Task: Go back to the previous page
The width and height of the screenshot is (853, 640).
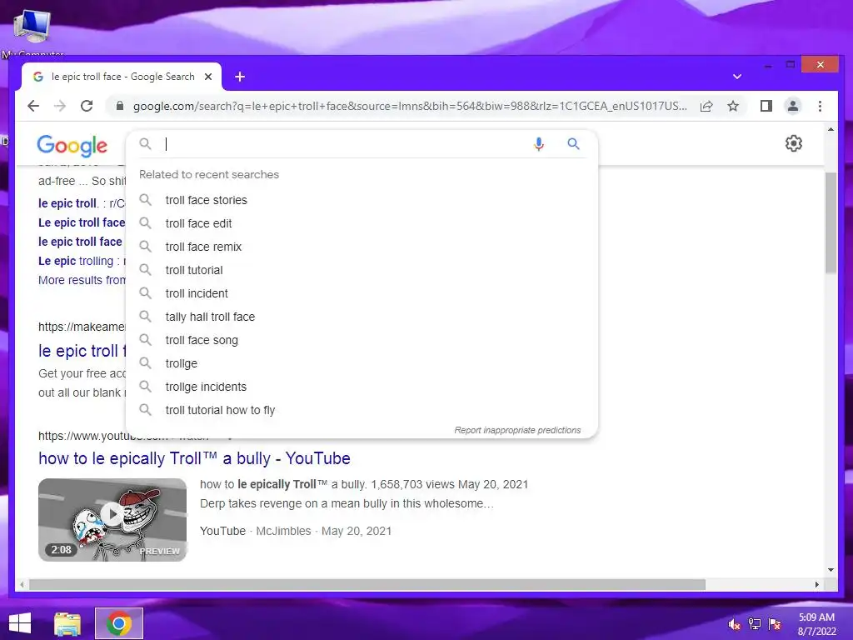Action: click(x=33, y=106)
